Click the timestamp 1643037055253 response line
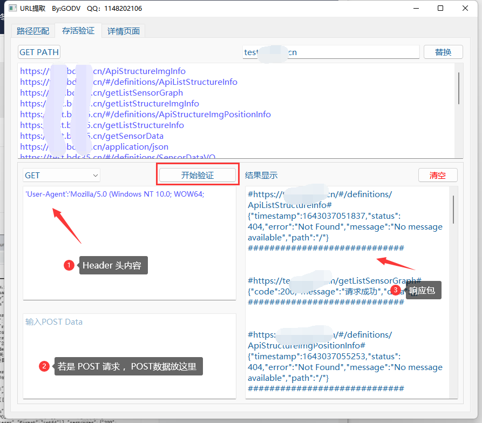The width and height of the screenshot is (482, 423). coord(324,356)
